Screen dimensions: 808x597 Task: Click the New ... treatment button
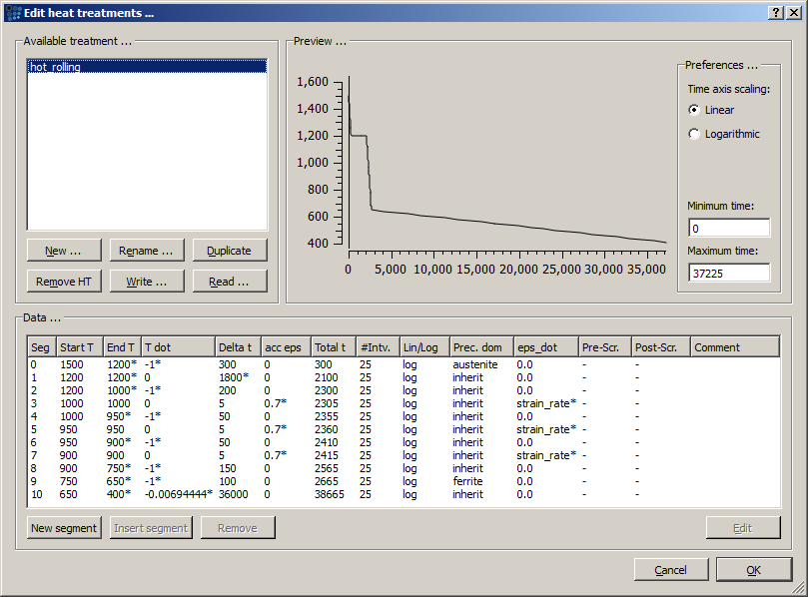(x=63, y=251)
